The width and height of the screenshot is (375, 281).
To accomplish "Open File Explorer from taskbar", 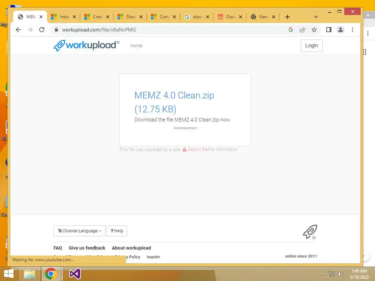I will pos(29,274).
